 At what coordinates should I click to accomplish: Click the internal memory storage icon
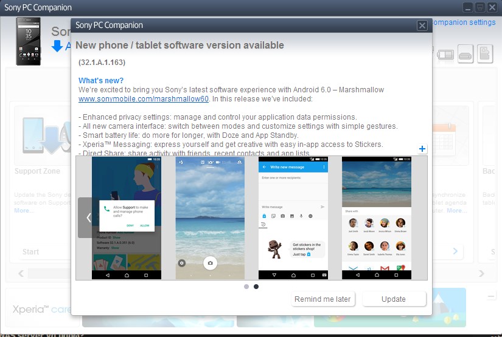pyautogui.click(x=465, y=53)
